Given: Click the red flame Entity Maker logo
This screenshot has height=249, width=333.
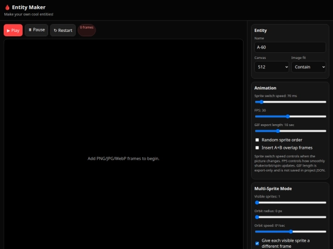Looking at the screenshot, I should (7, 7).
